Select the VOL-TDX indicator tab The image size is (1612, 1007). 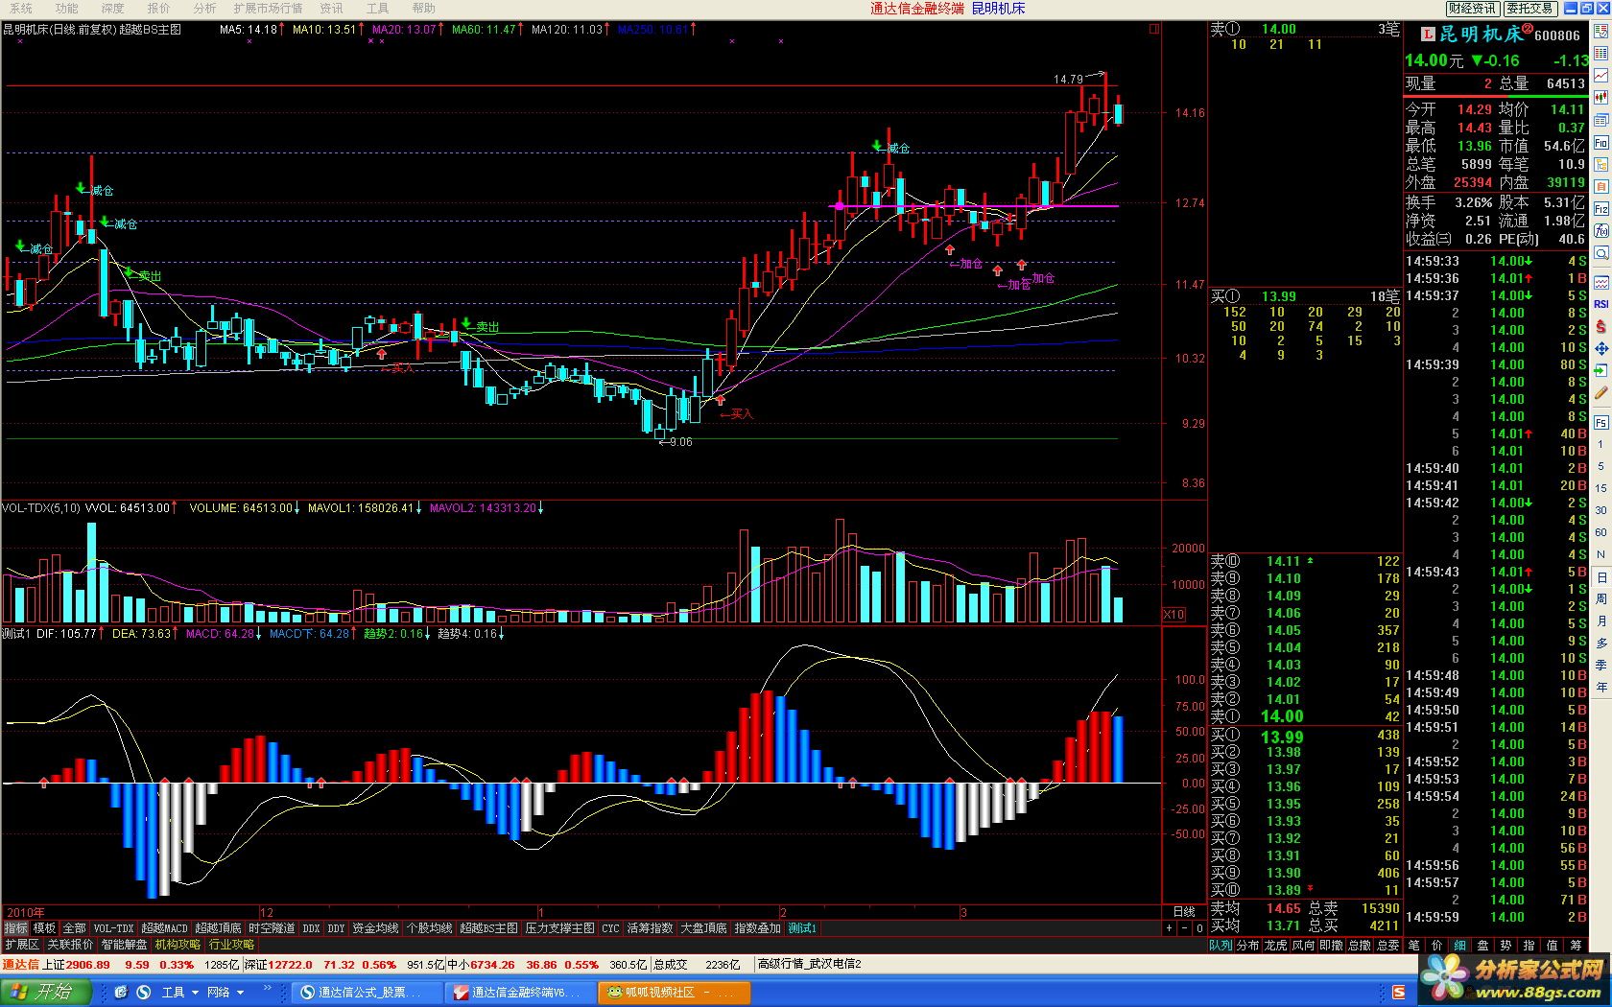(x=113, y=928)
